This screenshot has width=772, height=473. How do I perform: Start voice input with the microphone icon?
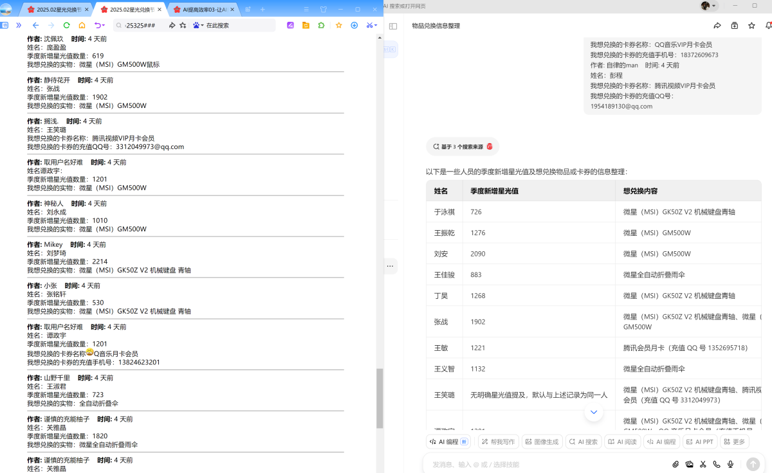(x=731, y=464)
